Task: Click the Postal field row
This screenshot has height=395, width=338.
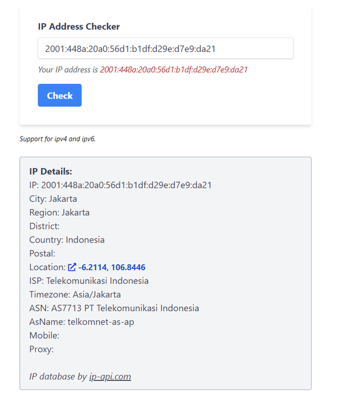Action: coord(42,254)
